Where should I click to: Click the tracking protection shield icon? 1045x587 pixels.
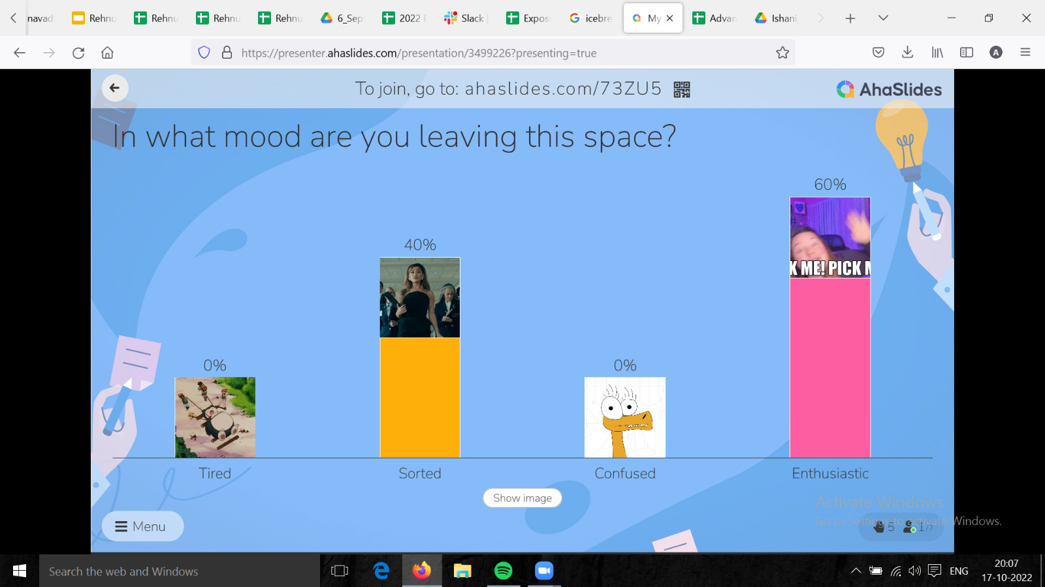tap(204, 53)
